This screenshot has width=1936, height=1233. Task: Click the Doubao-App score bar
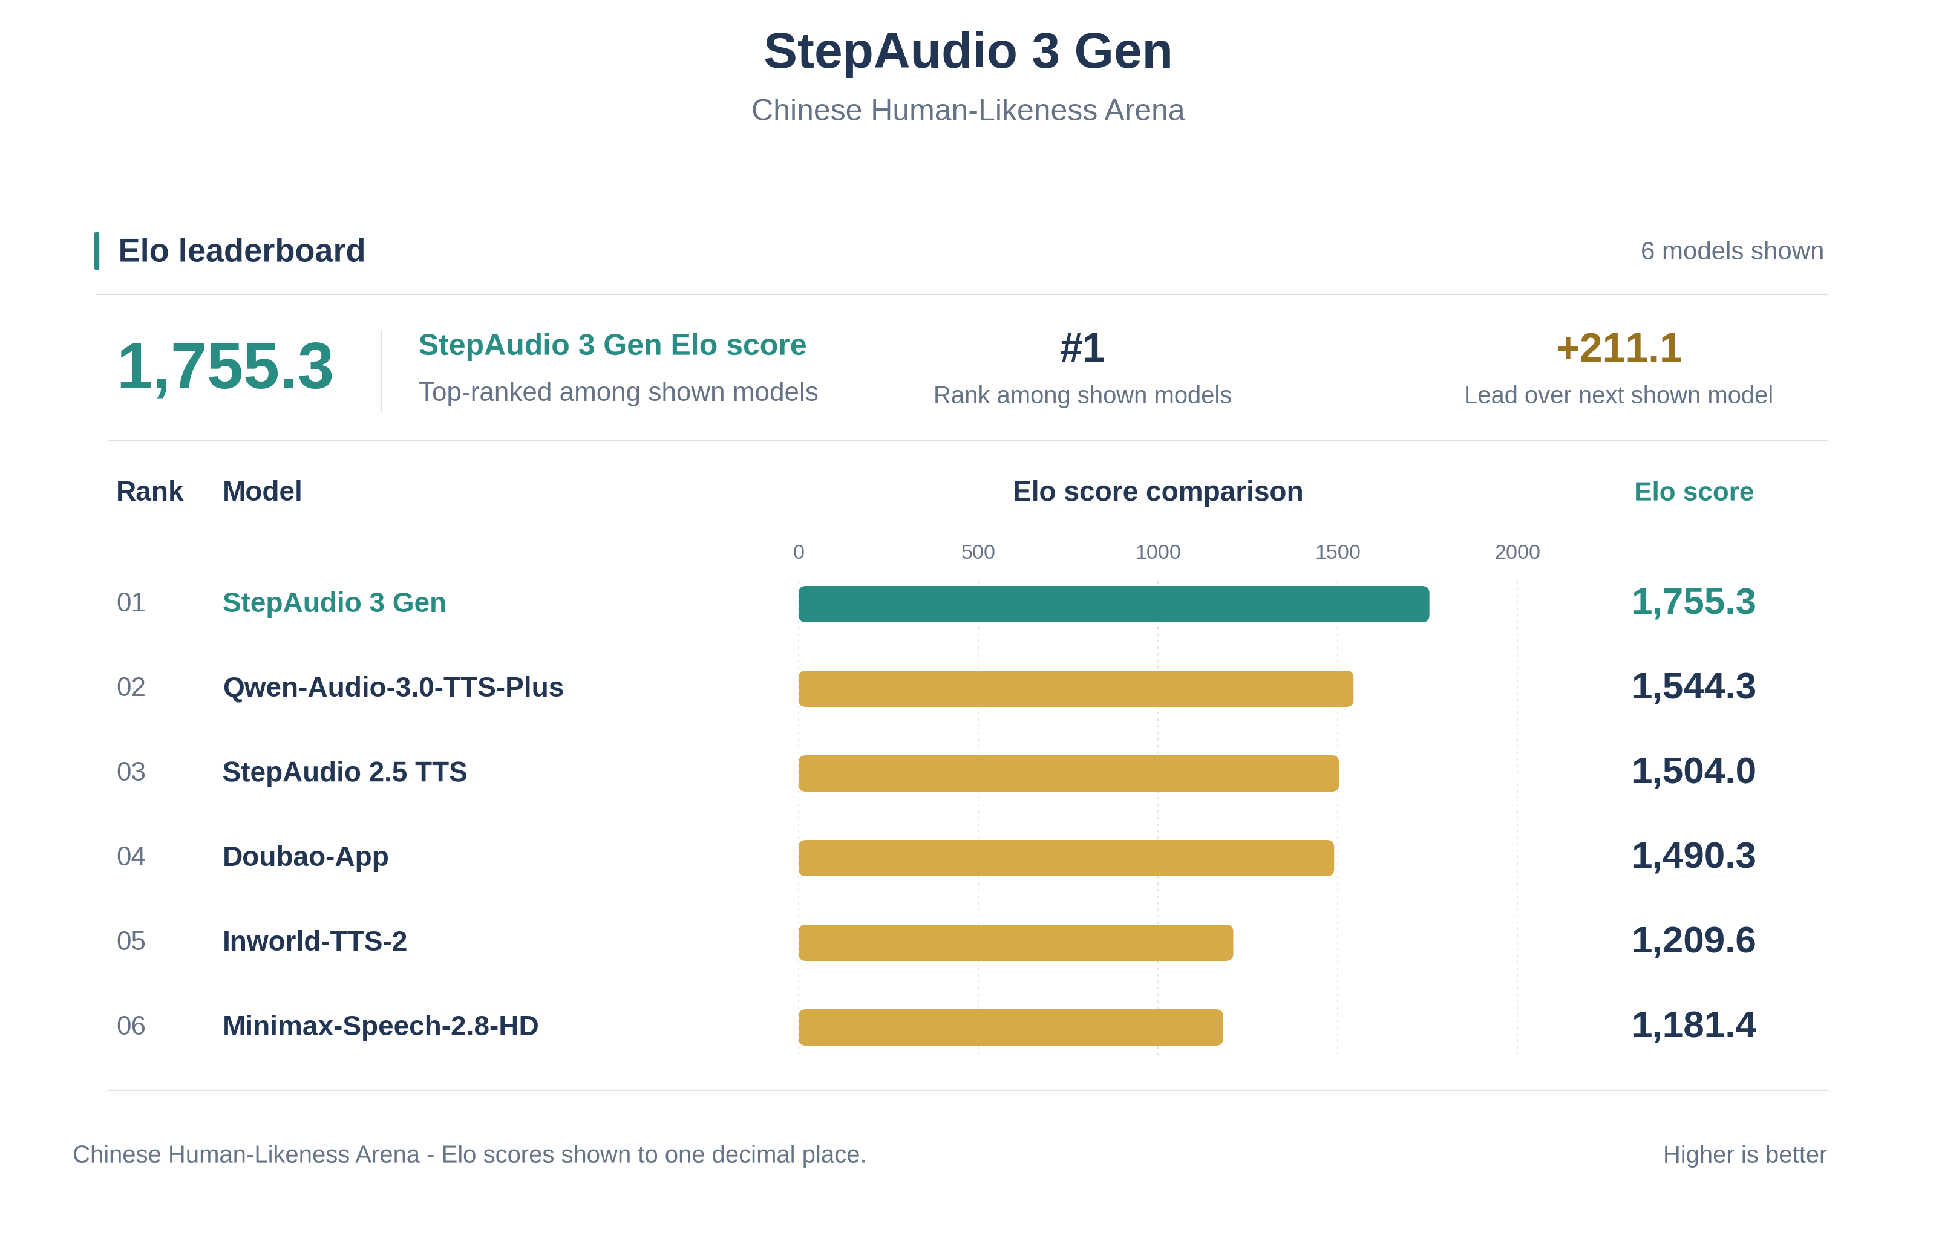[x=1066, y=857]
